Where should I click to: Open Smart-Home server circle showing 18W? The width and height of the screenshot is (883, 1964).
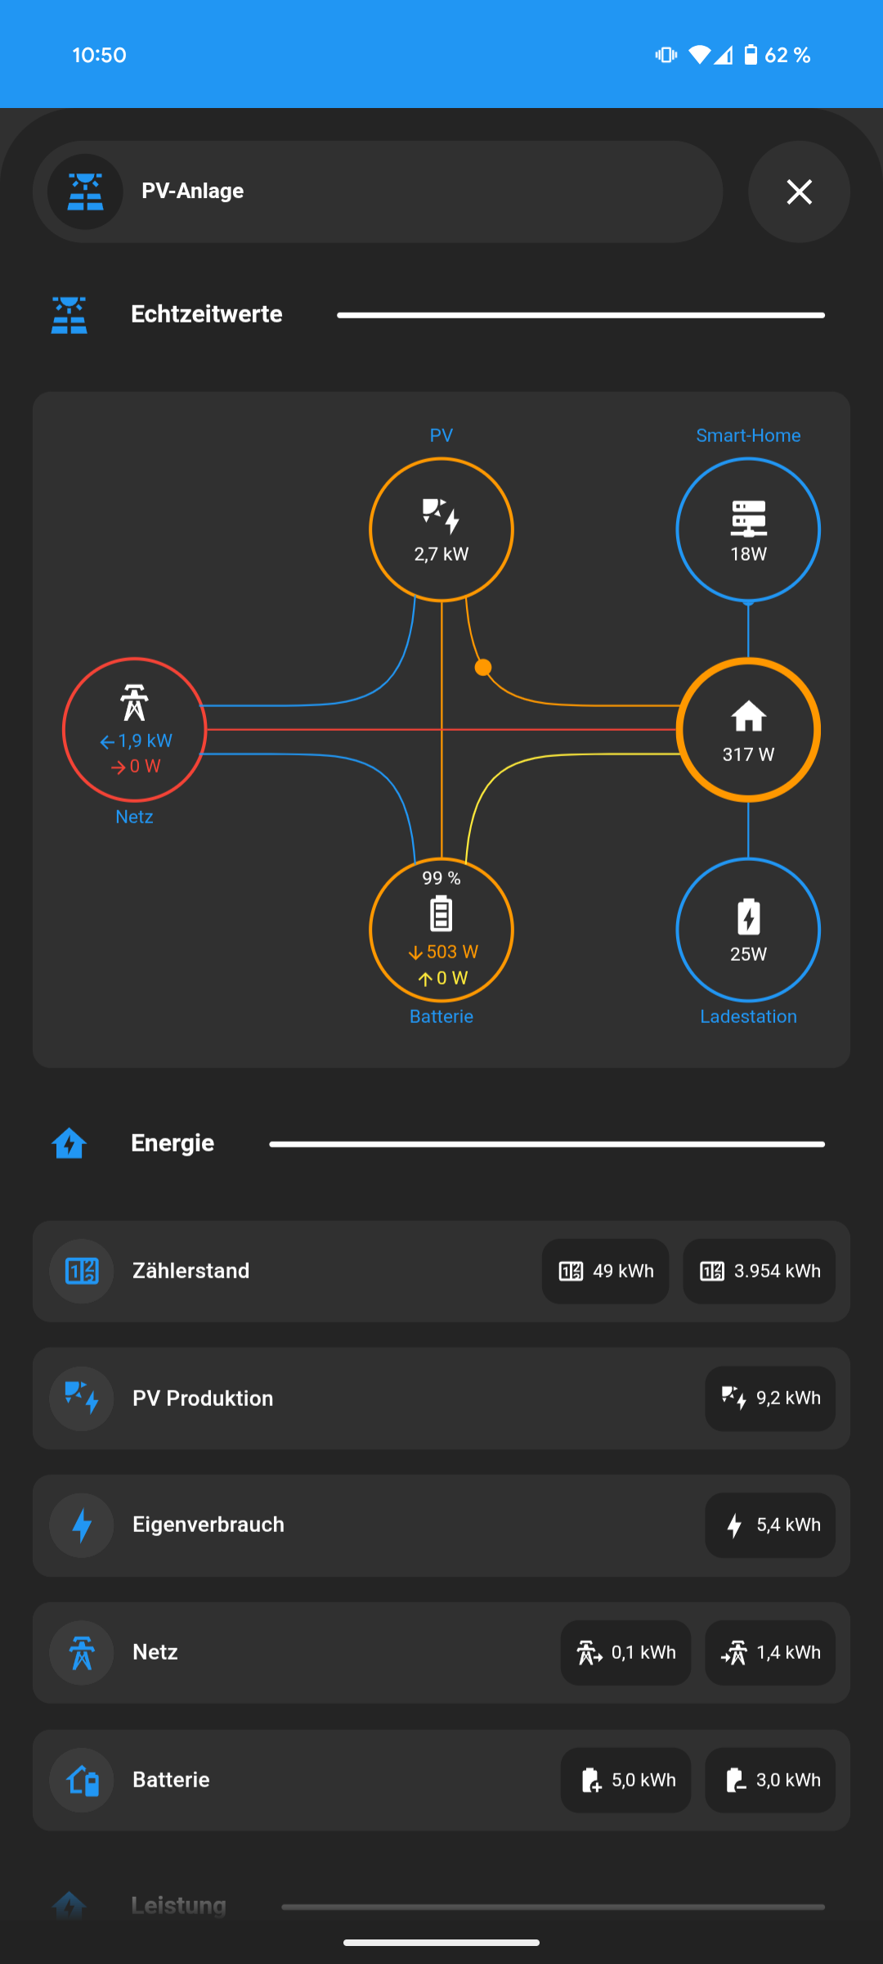point(748,529)
